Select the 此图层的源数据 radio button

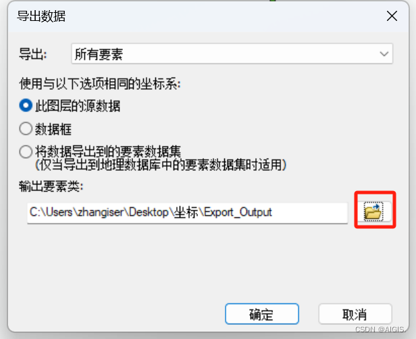coord(26,105)
